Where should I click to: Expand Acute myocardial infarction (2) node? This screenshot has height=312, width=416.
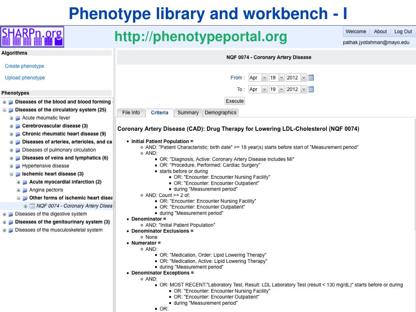pyautogui.click(x=18, y=182)
